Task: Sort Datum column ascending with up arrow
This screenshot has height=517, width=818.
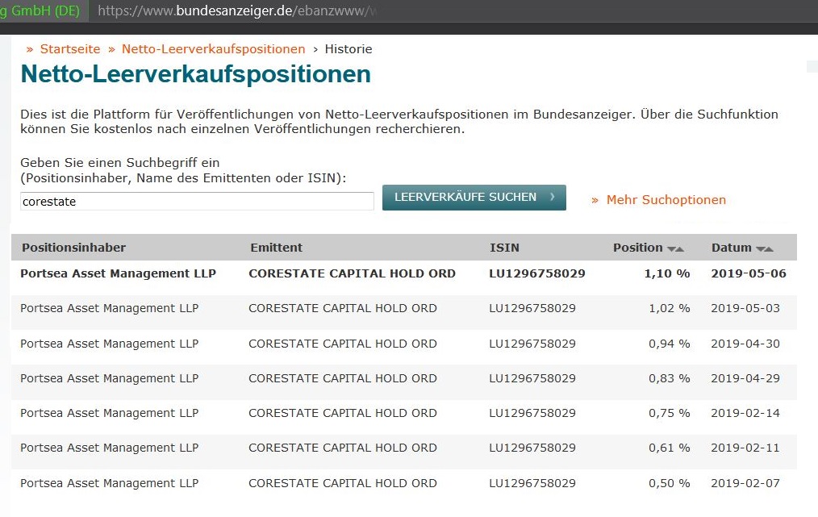Action: point(770,249)
